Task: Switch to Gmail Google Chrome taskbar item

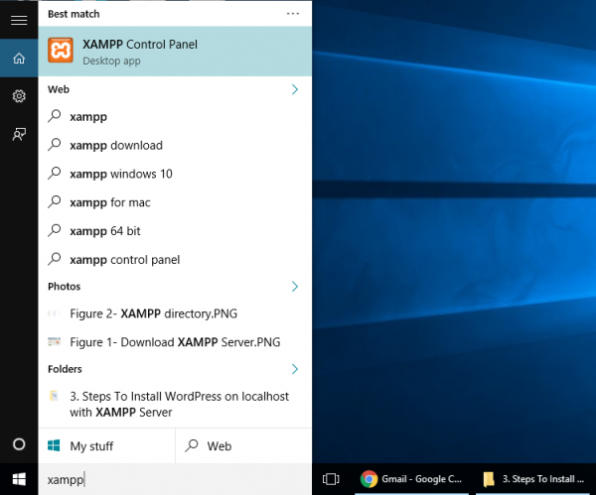Action: (x=411, y=479)
